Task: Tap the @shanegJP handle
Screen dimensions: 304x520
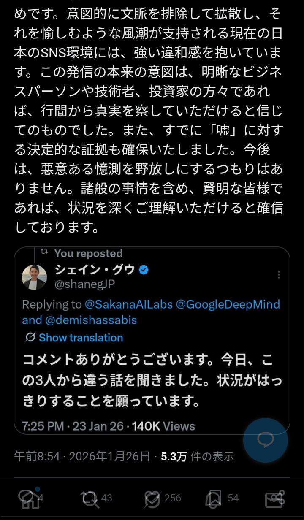Action: (x=84, y=284)
